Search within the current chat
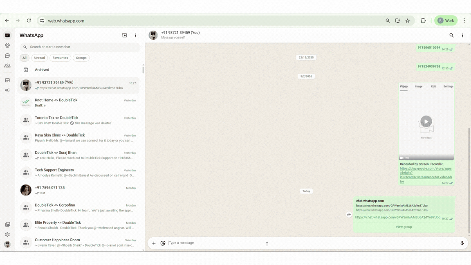This screenshot has height=265, width=471. [x=451, y=36]
